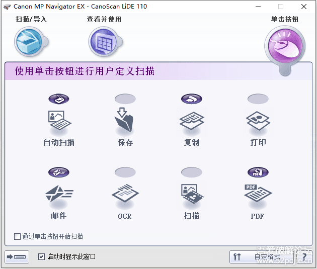Click gray oval button above 扫描
This screenshot has width=317, height=269.
point(191,172)
